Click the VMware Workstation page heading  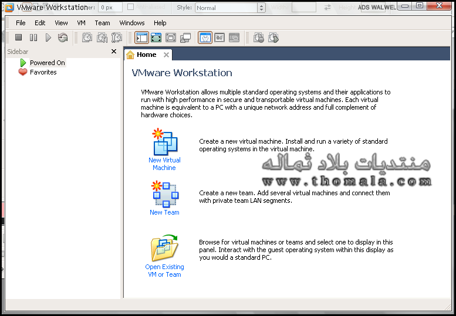[182, 73]
